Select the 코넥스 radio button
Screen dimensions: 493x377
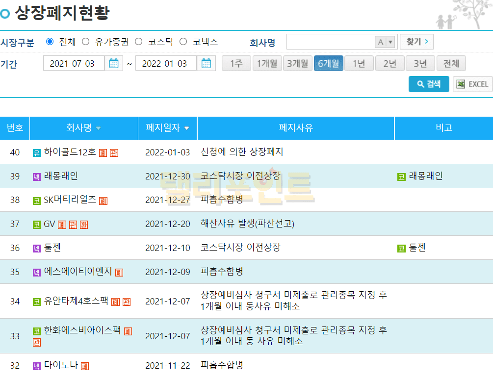[x=183, y=42]
